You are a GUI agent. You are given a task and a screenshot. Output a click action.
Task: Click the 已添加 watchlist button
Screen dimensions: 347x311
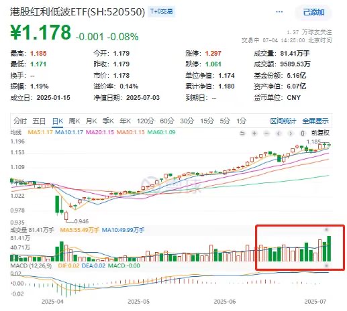[x=313, y=12]
